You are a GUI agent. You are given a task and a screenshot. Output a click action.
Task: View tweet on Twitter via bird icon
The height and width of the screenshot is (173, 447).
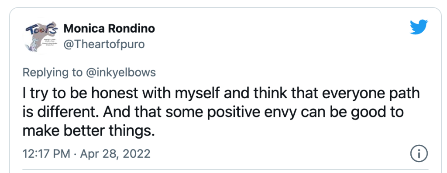(419, 27)
